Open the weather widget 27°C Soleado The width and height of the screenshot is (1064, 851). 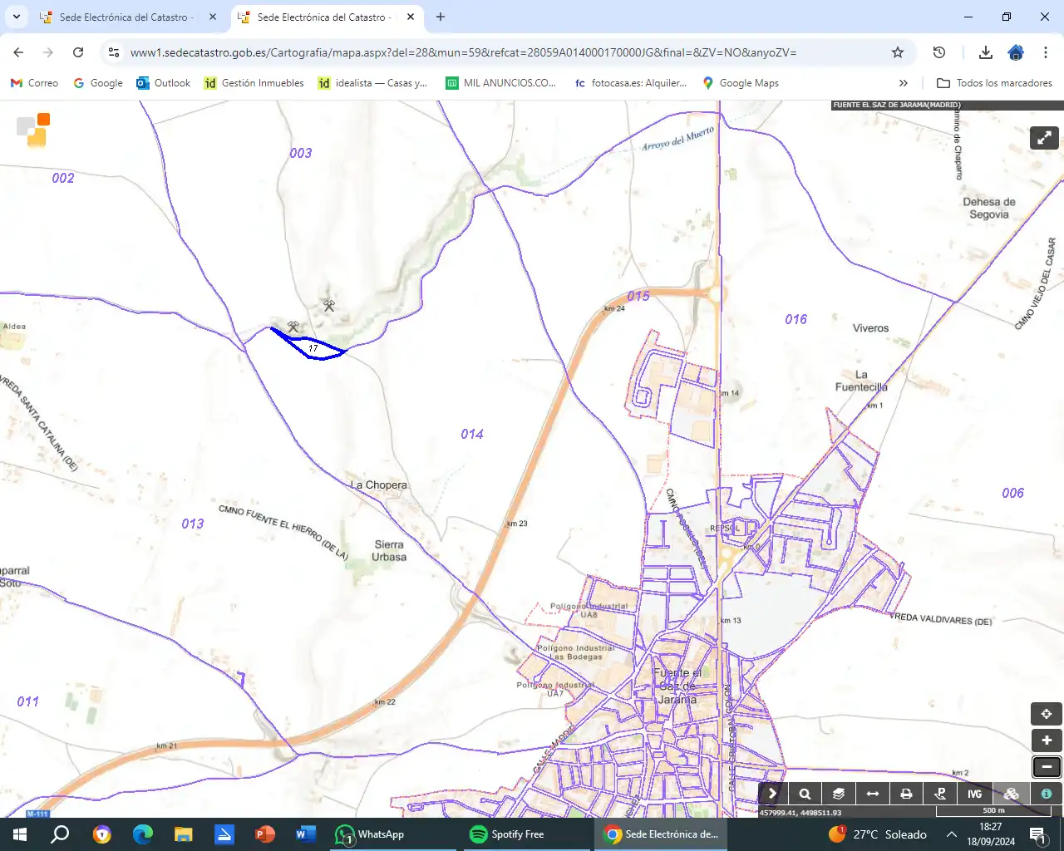[878, 834]
